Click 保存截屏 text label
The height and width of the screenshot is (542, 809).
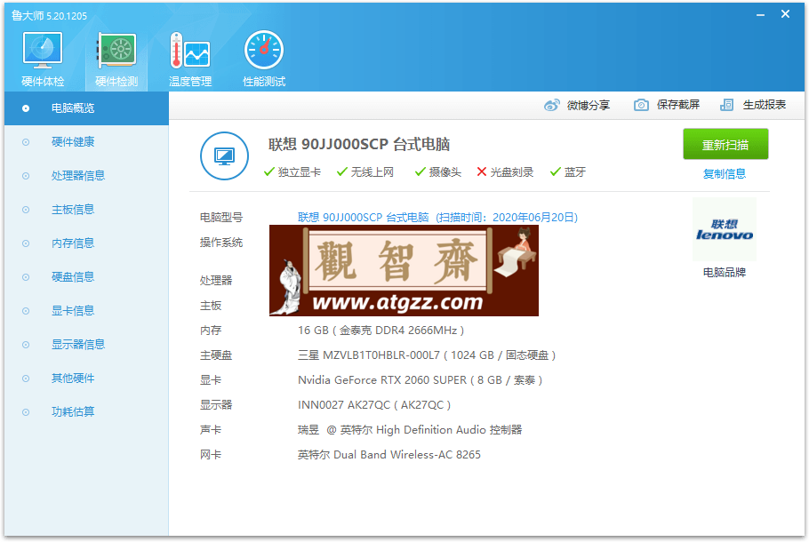point(678,105)
